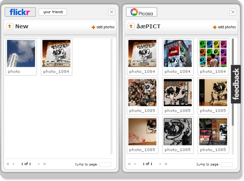The width and height of the screenshot is (244, 181).
Task: Go to first page in flickr pager
Action: pos(8,164)
